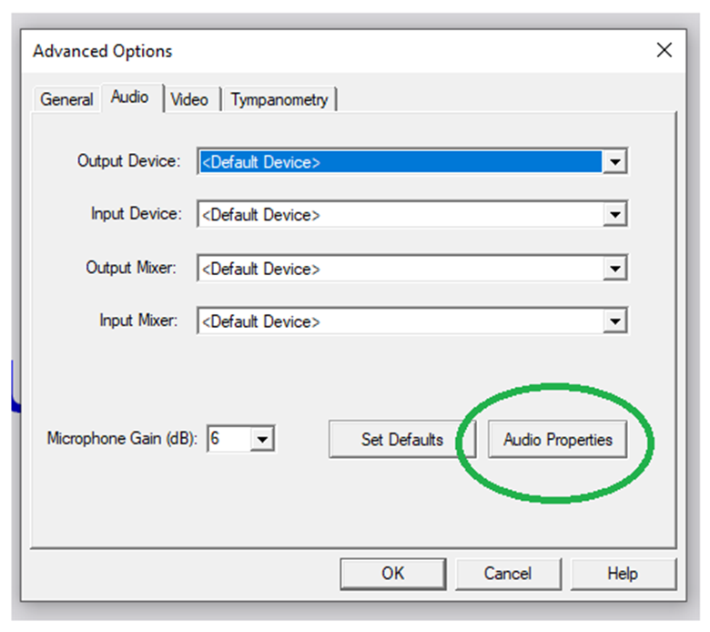Image resolution: width=710 pixels, height=632 pixels.
Task: Click the highlighted Output Device text field
Action: click(x=401, y=162)
